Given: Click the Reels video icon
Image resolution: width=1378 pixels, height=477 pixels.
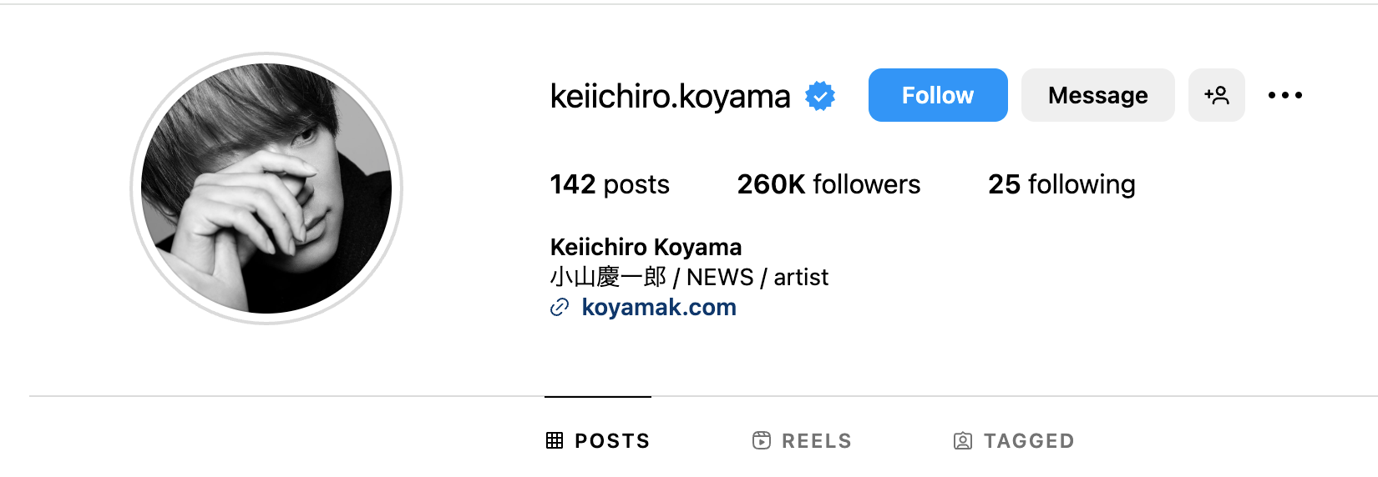Looking at the screenshot, I should pos(762,440).
